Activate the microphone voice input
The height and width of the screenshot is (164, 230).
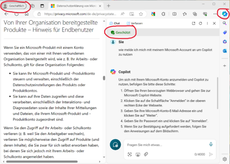[211, 145]
